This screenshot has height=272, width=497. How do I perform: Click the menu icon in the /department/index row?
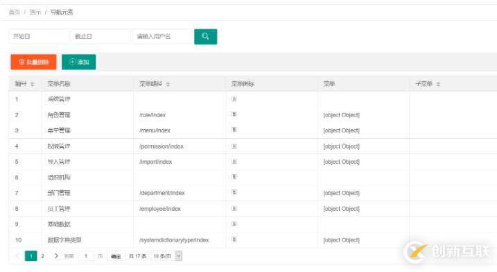pyautogui.click(x=234, y=192)
